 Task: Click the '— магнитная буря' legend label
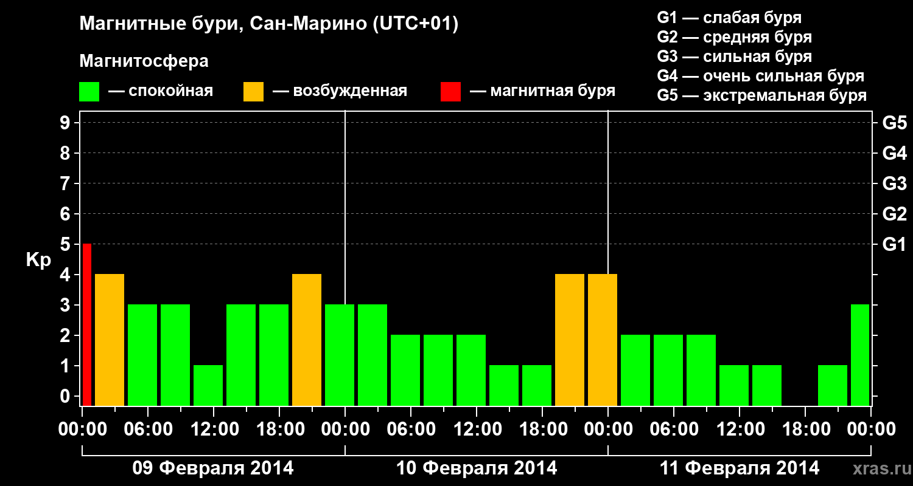[543, 92]
